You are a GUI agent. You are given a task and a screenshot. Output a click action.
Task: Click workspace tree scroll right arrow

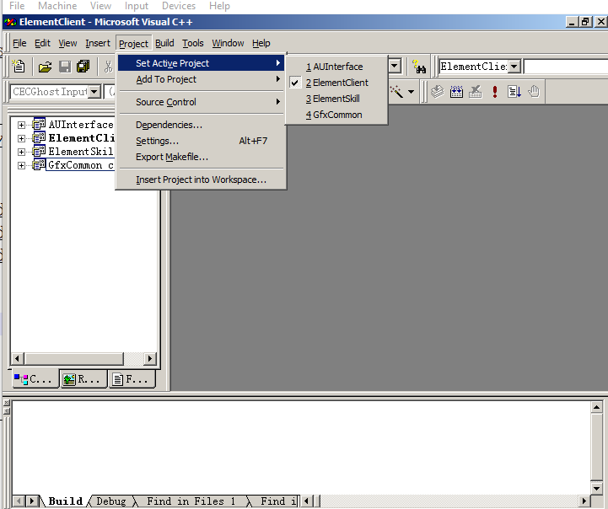149,359
